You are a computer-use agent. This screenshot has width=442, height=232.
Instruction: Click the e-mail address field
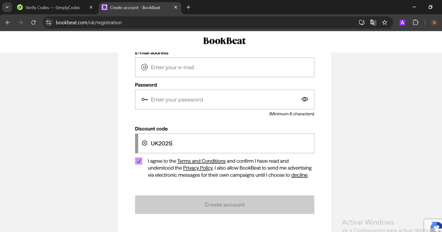coord(225,67)
